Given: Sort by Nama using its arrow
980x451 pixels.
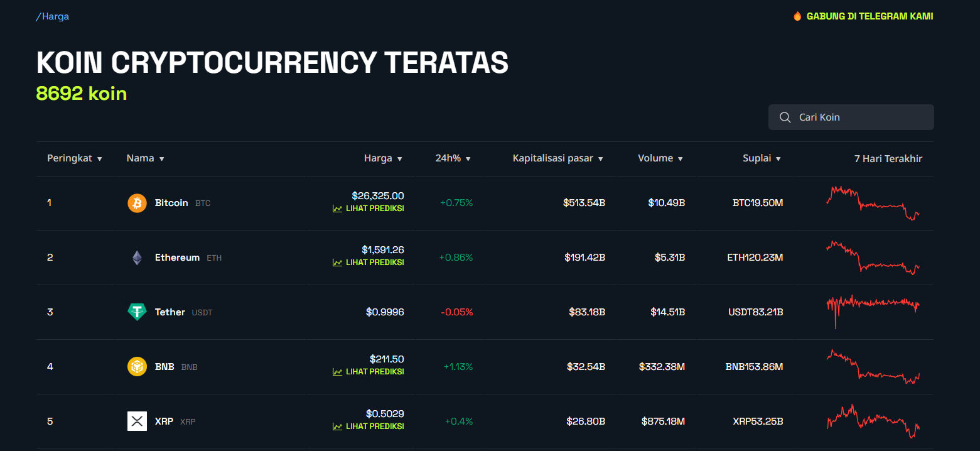Looking at the screenshot, I should coord(161,159).
